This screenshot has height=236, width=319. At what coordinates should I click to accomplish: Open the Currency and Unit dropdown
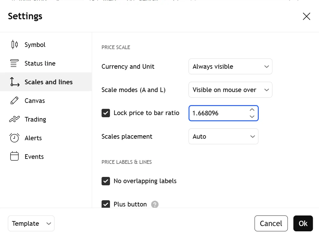(230, 67)
